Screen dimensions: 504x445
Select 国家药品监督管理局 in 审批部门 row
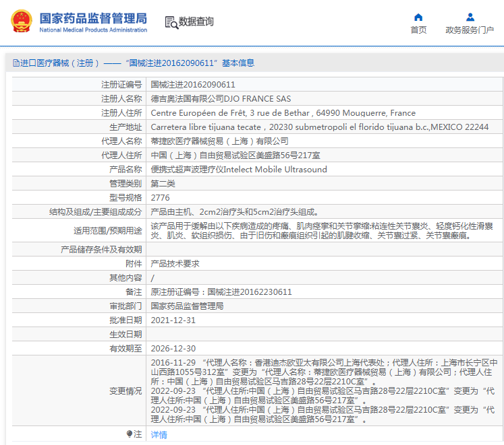187,306
